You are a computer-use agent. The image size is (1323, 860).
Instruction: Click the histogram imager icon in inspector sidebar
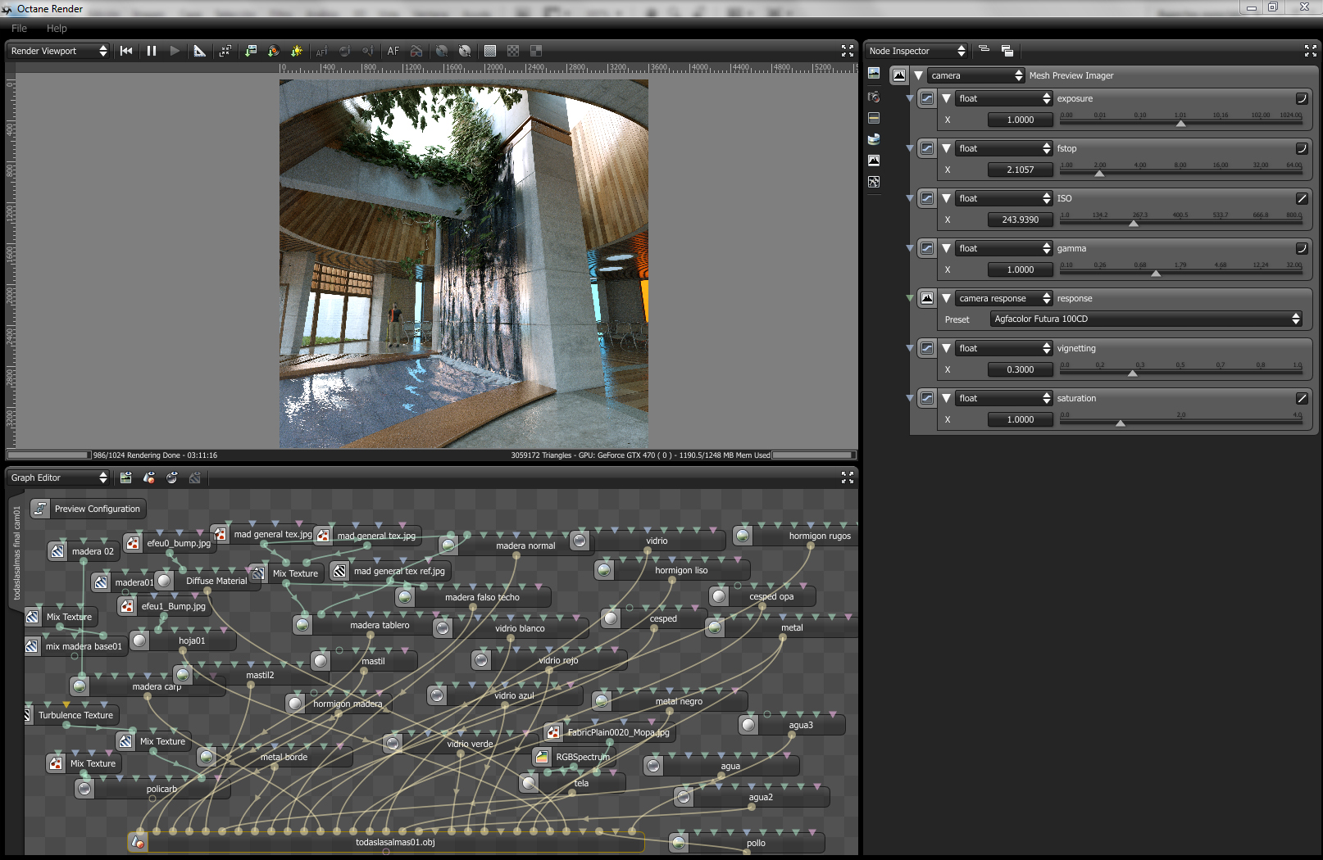[874, 161]
